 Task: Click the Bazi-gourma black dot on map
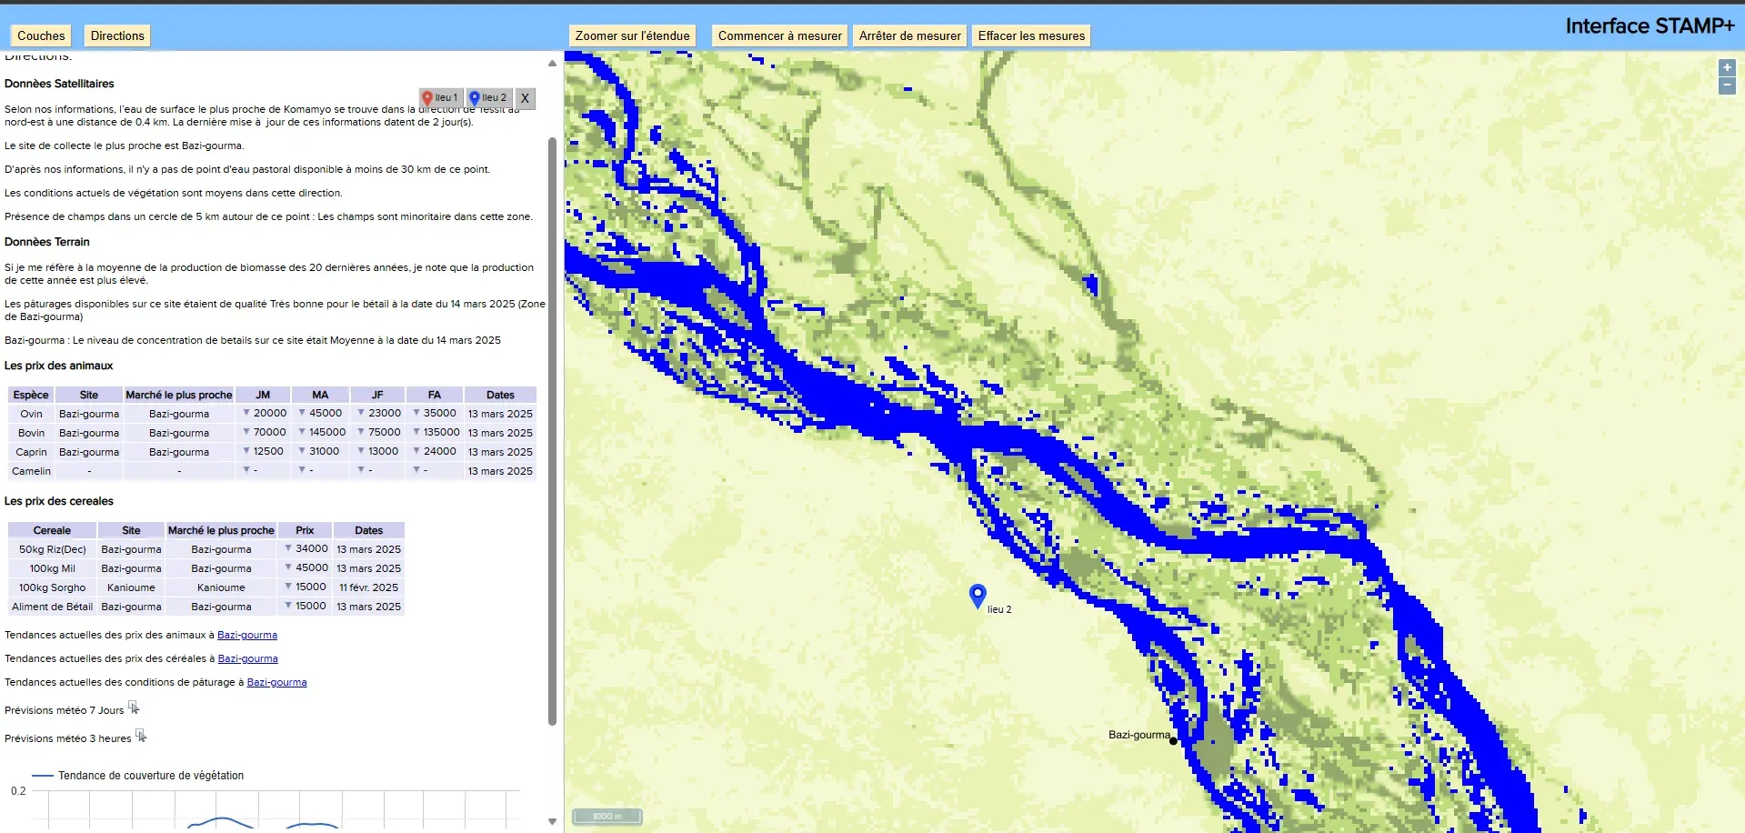coord(1173,741)
